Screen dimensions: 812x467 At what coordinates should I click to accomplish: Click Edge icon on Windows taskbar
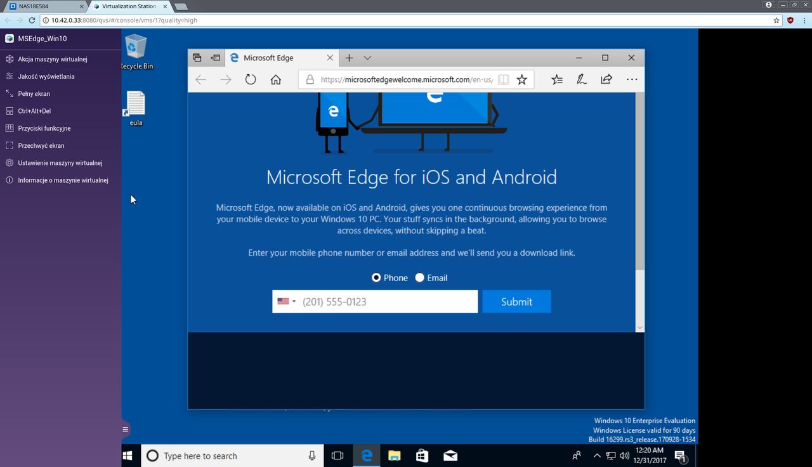(x=366, y=456)
